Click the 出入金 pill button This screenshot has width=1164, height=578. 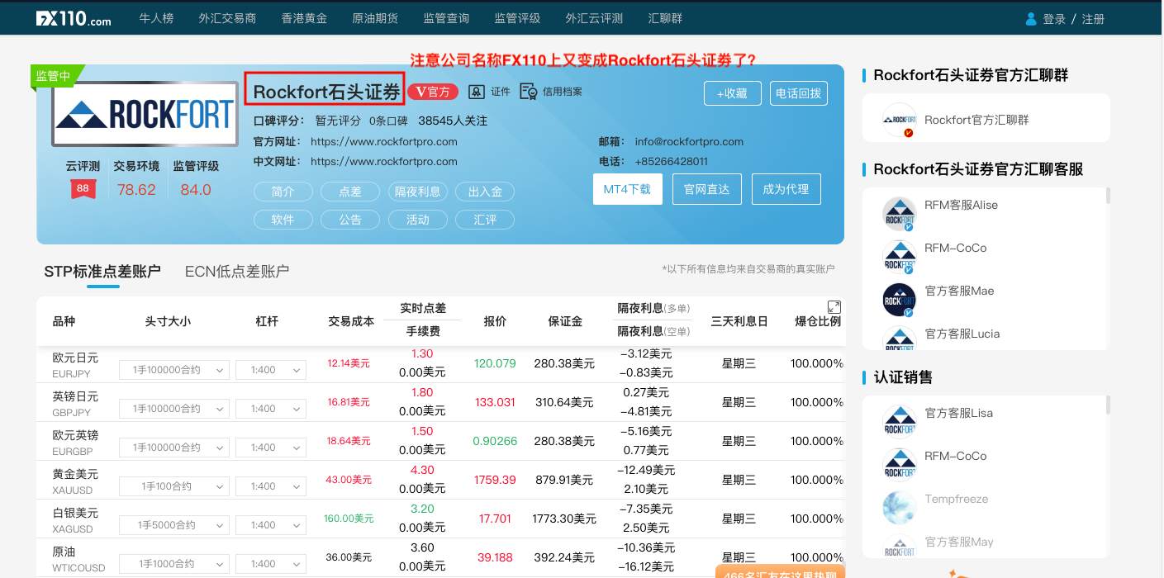(x=485, y=192)
